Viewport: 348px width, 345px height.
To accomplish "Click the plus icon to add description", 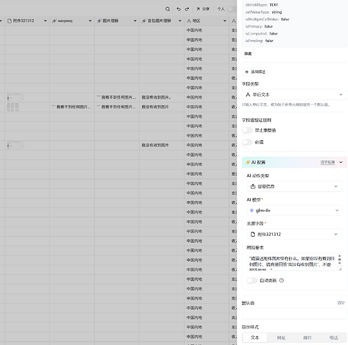I will pyautogui.click(x=247, y=72).
